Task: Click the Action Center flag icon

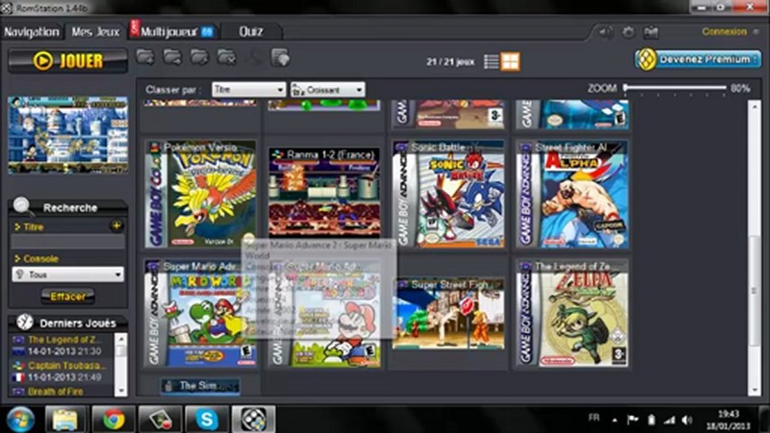Action: 633,419
